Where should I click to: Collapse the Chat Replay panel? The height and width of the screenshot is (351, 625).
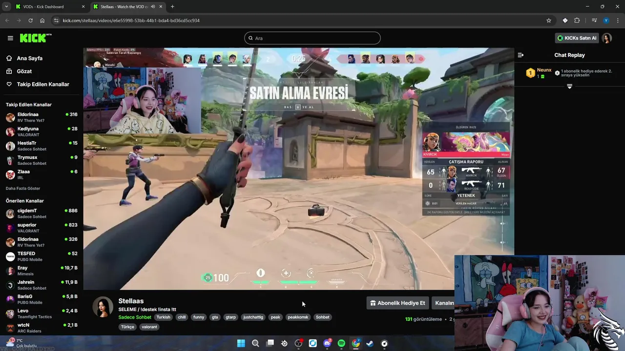coord(521,55)
